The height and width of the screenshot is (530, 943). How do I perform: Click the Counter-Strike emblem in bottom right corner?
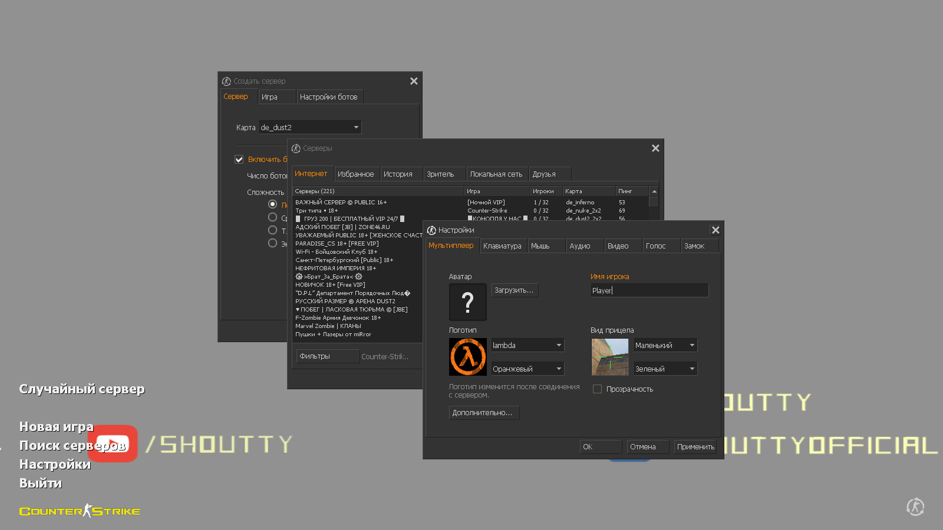pos(915,506)
